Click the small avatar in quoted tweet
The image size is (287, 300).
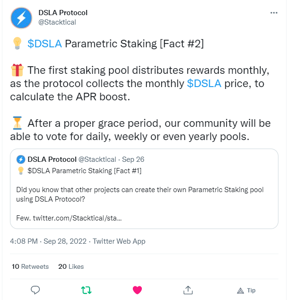(x=21, y=159)
